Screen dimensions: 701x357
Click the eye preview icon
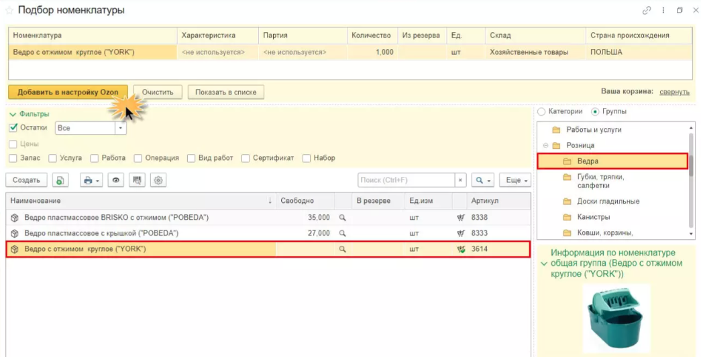(116, 180)
